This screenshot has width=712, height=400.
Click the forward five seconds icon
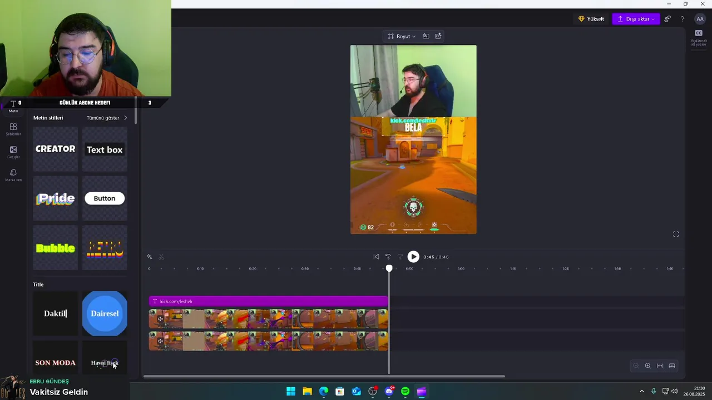point(400,257)
